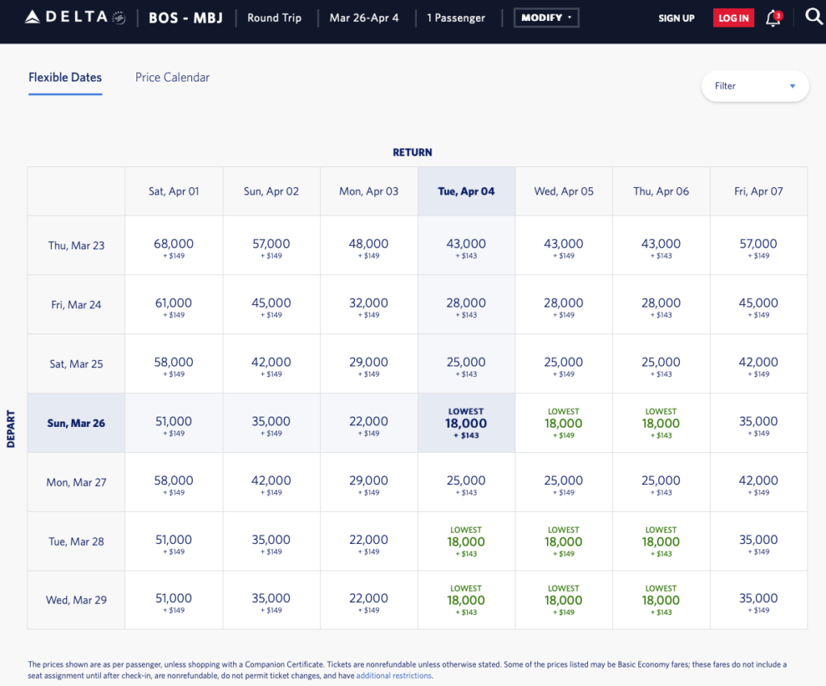Viewport: 826px width, 686px height.
Task: Select lowest fare Mar 26 to Apr 04
Action: (x=466, y=423)
